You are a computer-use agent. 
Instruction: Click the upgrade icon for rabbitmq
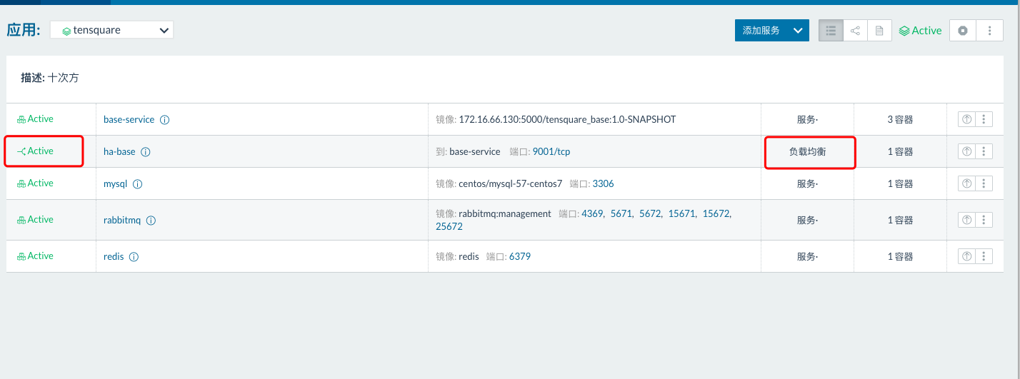(966, 220)
